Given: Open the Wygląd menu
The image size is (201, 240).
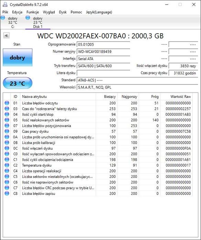Looking at the screenshot, I should pos(49,12).
